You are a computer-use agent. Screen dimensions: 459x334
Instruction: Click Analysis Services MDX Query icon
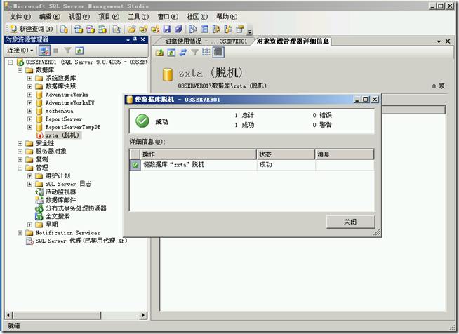tap(79, 29)
